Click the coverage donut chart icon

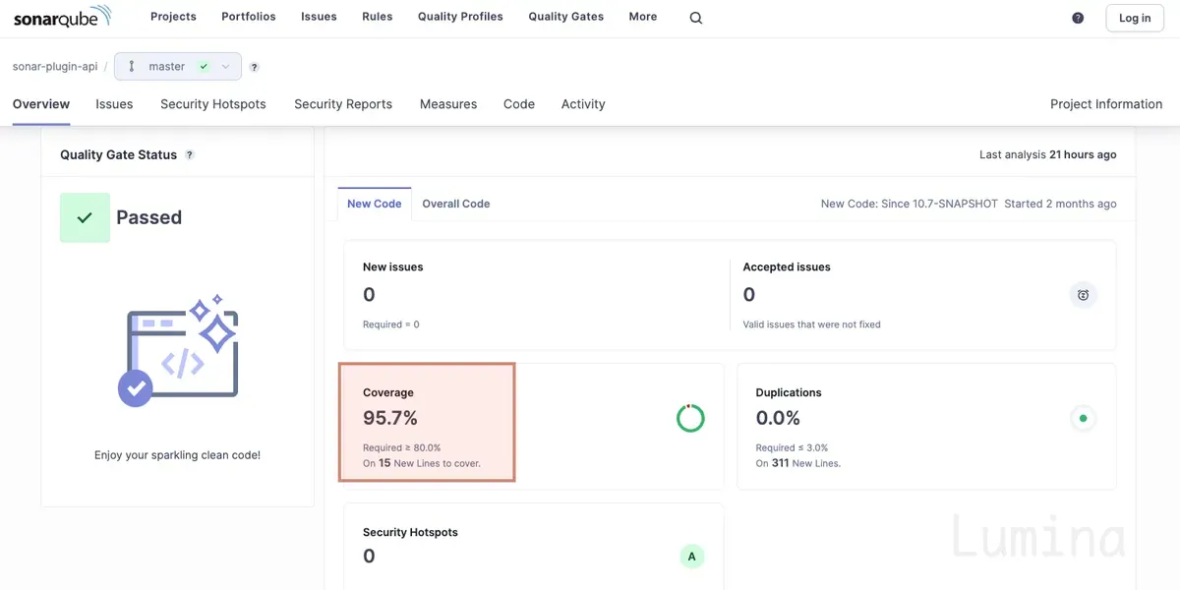690,418
